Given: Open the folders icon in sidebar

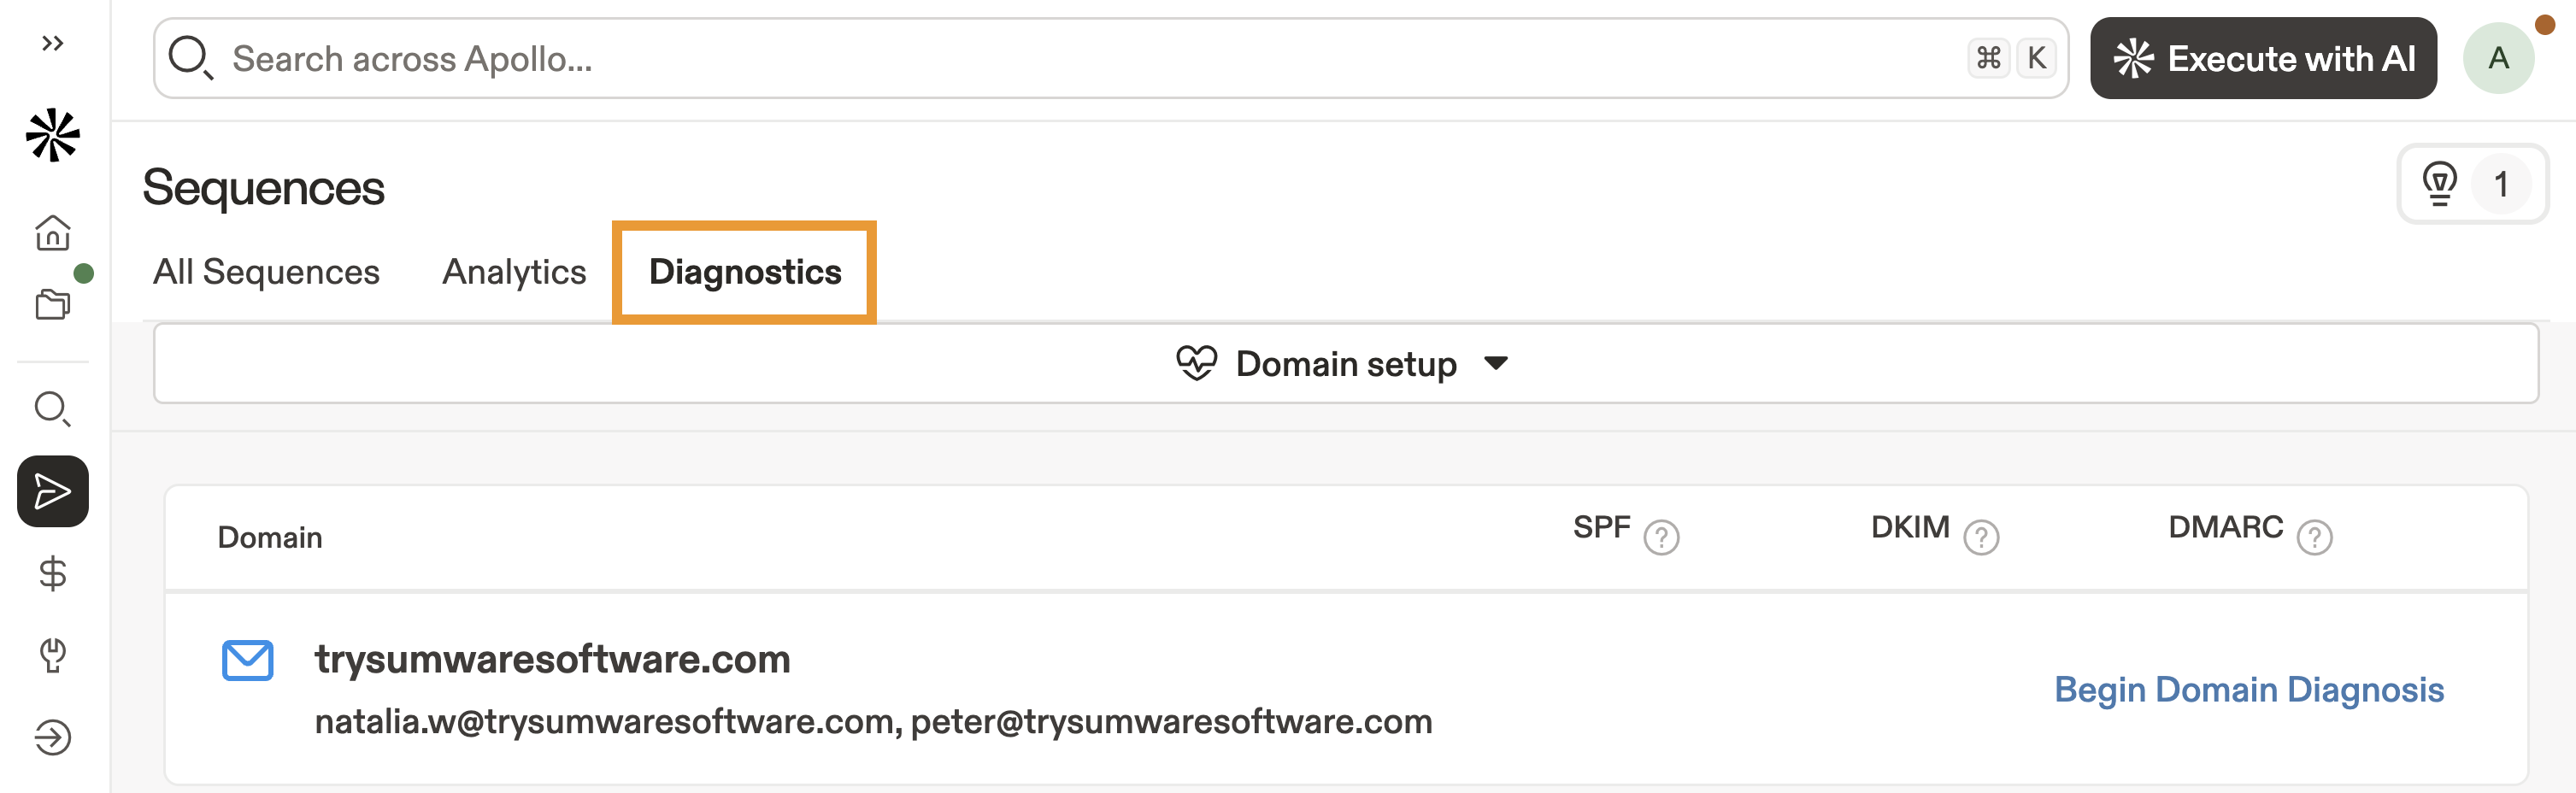Looking at the screenshot, I should coord(53,304).
